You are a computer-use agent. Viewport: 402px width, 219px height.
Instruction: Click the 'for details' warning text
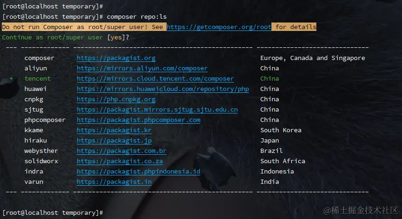296,27
